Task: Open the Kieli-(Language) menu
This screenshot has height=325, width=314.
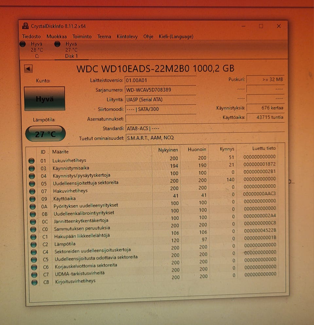Action: [176, 37]
